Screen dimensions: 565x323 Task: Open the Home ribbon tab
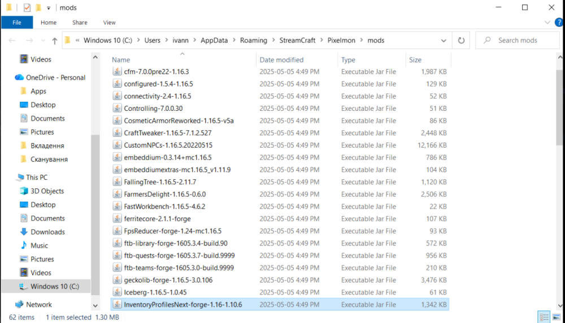coord(48,23)
